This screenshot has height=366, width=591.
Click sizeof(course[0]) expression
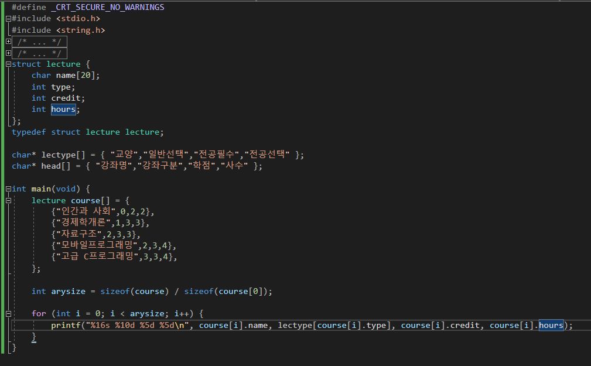pos(226,292)
